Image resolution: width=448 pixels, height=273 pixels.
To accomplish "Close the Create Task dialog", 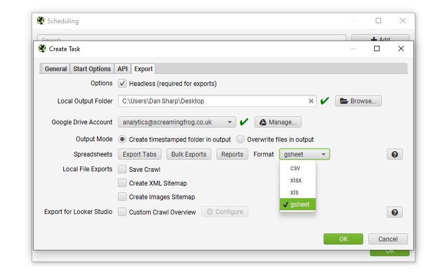I will point(401,48).
